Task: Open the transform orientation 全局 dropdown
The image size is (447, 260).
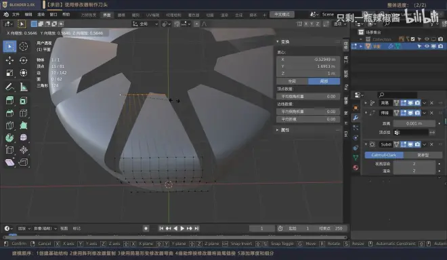Action: coord(146,24)
